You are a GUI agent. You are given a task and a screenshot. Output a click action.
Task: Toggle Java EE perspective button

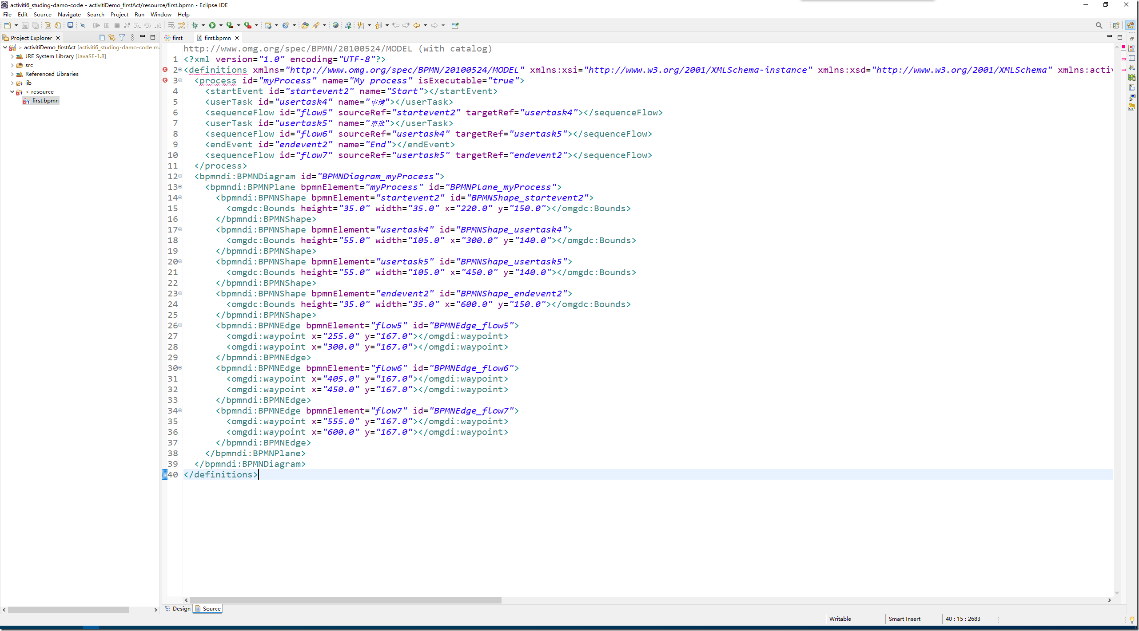pyautogui.click(x=1130, y=25)
